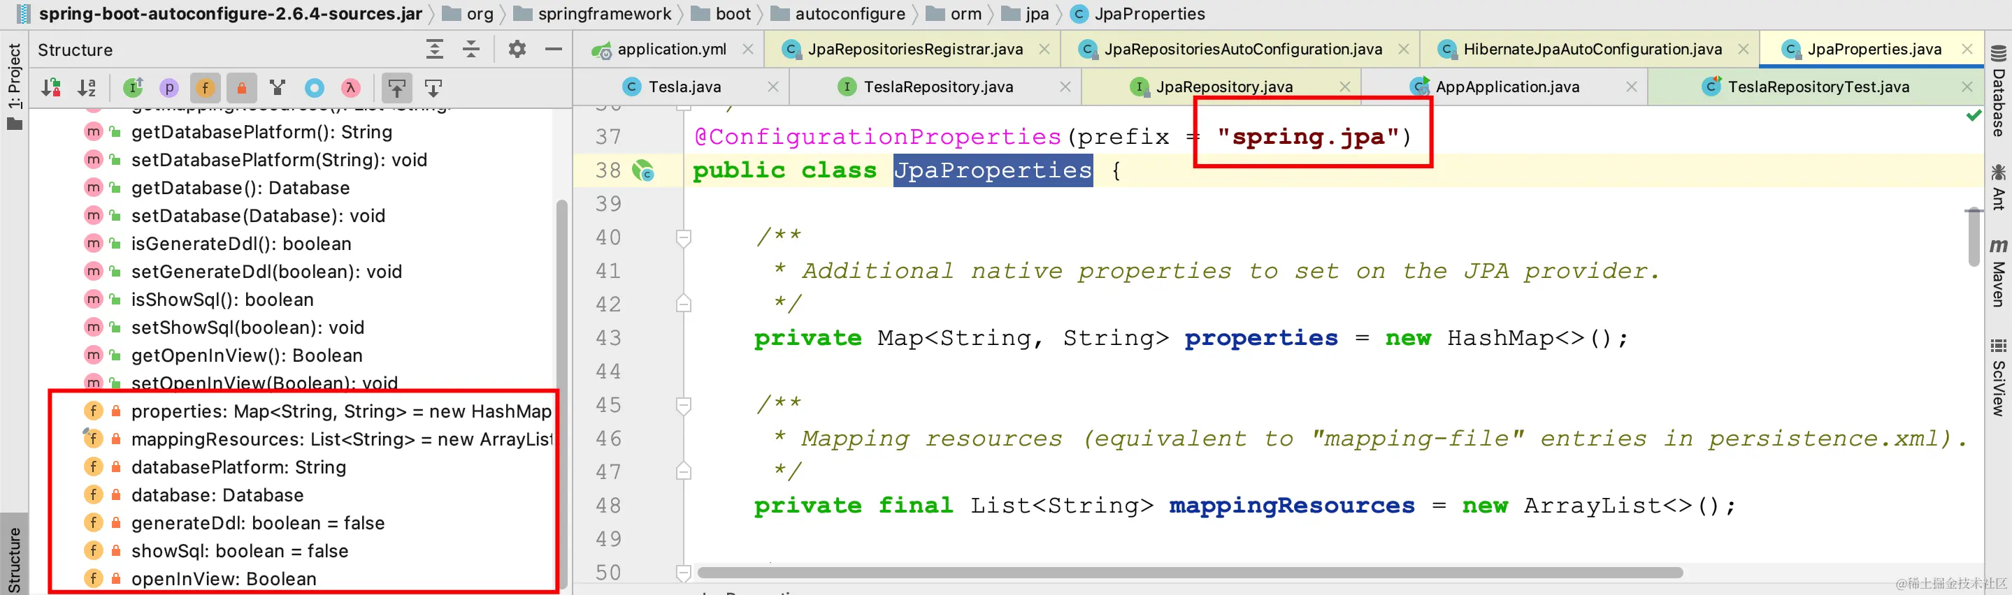Screen dimensions: 2012x595
Task: Close the JpaRepositoriesAutoConfiguration.java tab
Action: click(1404, 49)
